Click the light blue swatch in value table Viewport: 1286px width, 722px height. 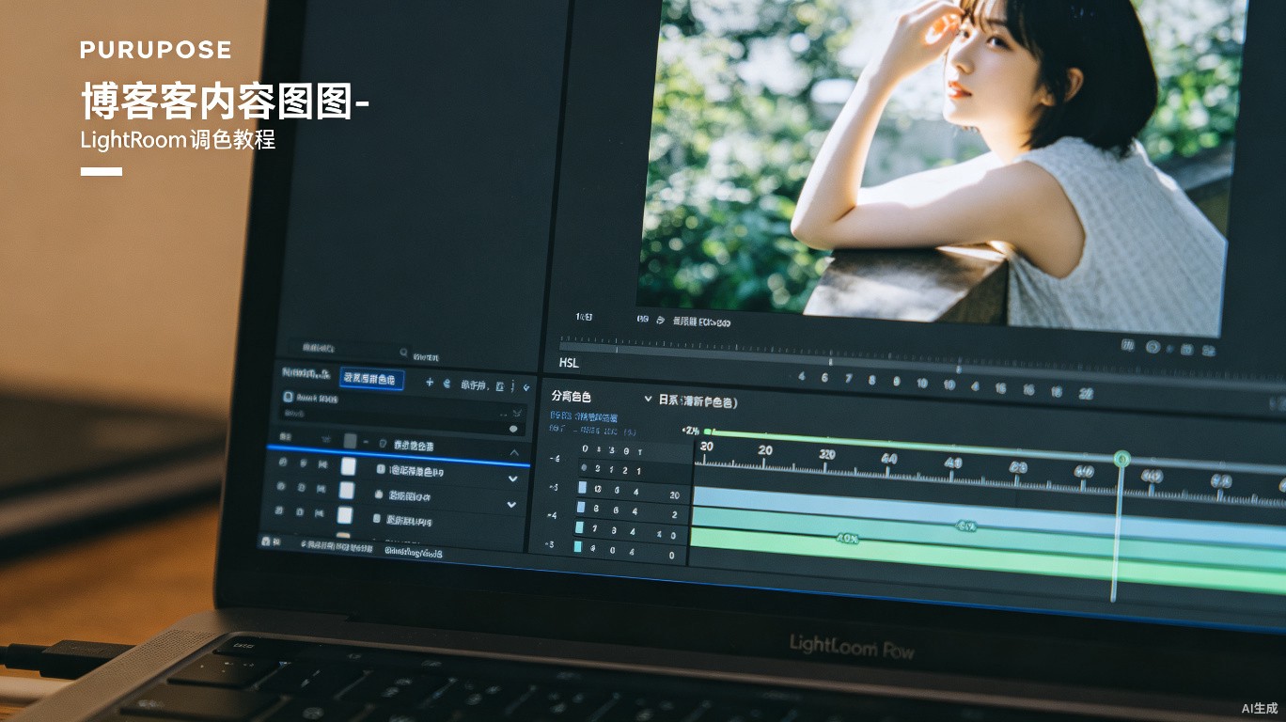click(x=583, y=487)
